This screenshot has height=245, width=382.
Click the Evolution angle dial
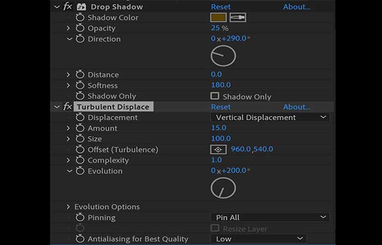pyautogui.click(x=223, y=188)
